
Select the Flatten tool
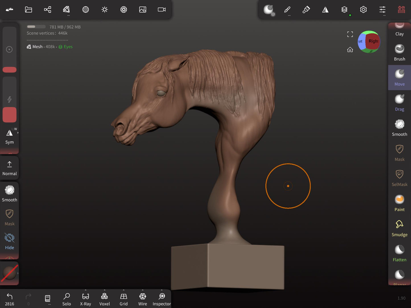click(x=399, y=253)
